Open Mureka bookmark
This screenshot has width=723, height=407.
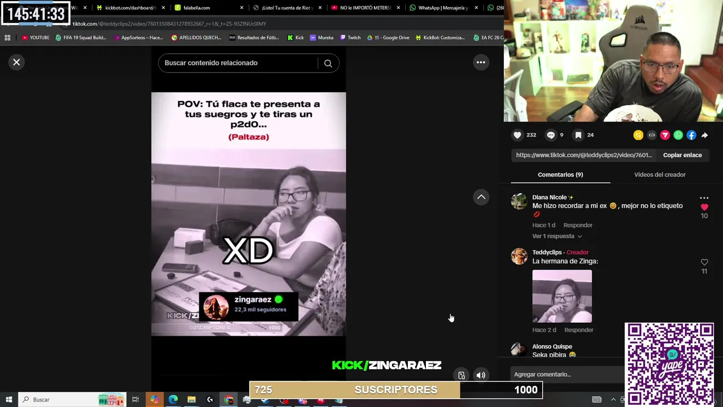click(321, 38)
